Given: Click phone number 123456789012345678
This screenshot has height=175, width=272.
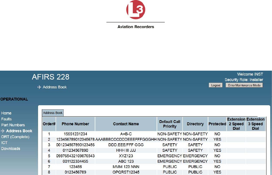Looking at the screenshot, I should 75,140.
